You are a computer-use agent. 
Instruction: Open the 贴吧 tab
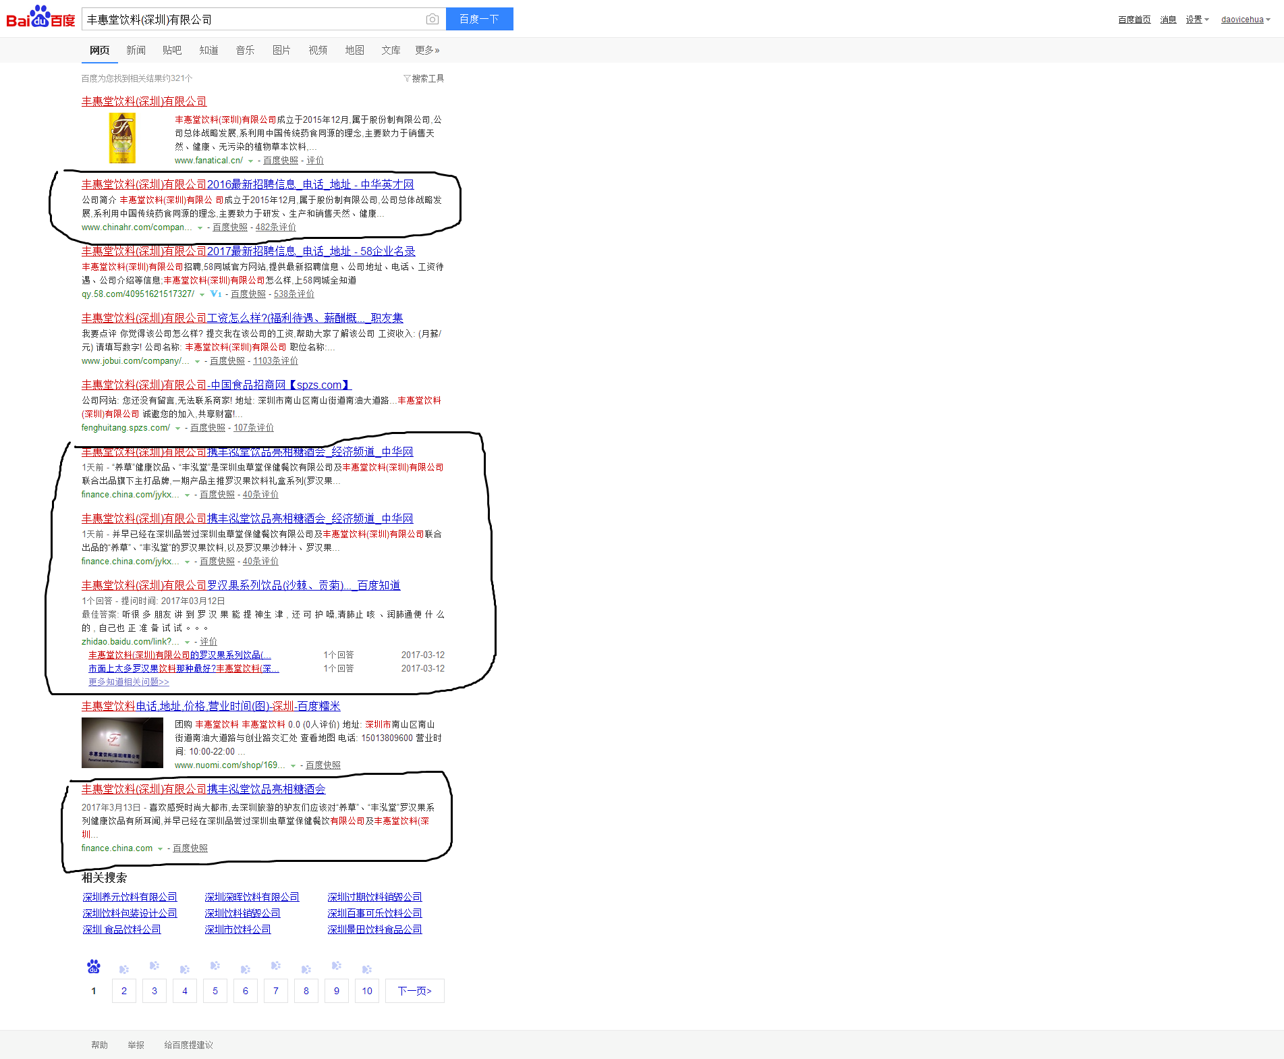pos(172,50)
